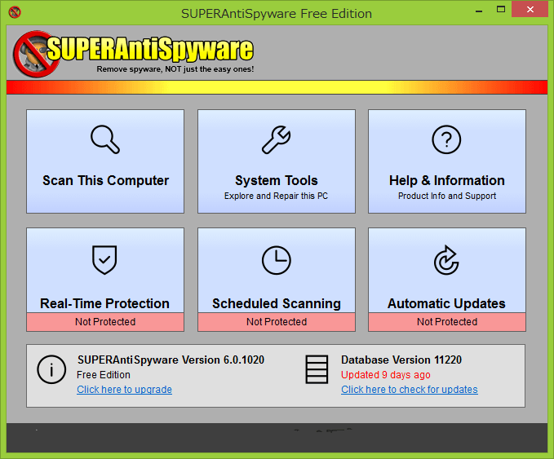
Task: Click Not Protected under Scheduled Scanning
Action: click(x=277, y=322)
